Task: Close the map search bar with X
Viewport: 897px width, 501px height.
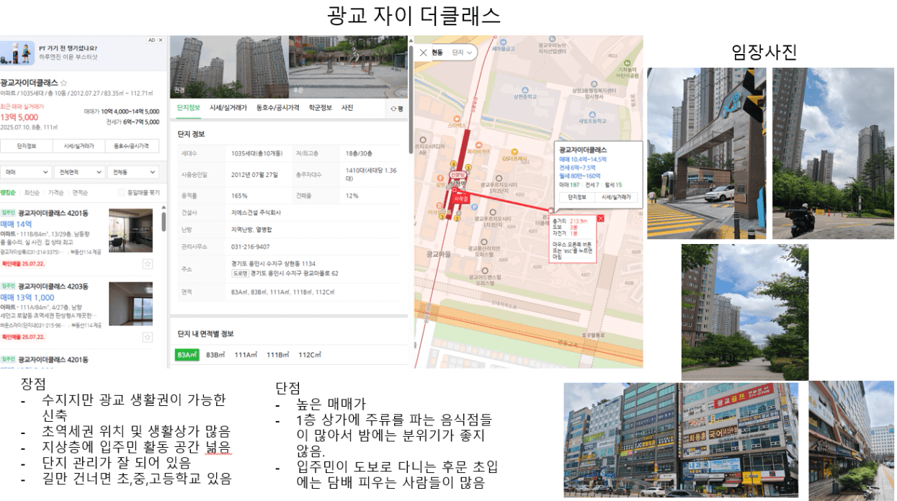Action: point(423,53)
